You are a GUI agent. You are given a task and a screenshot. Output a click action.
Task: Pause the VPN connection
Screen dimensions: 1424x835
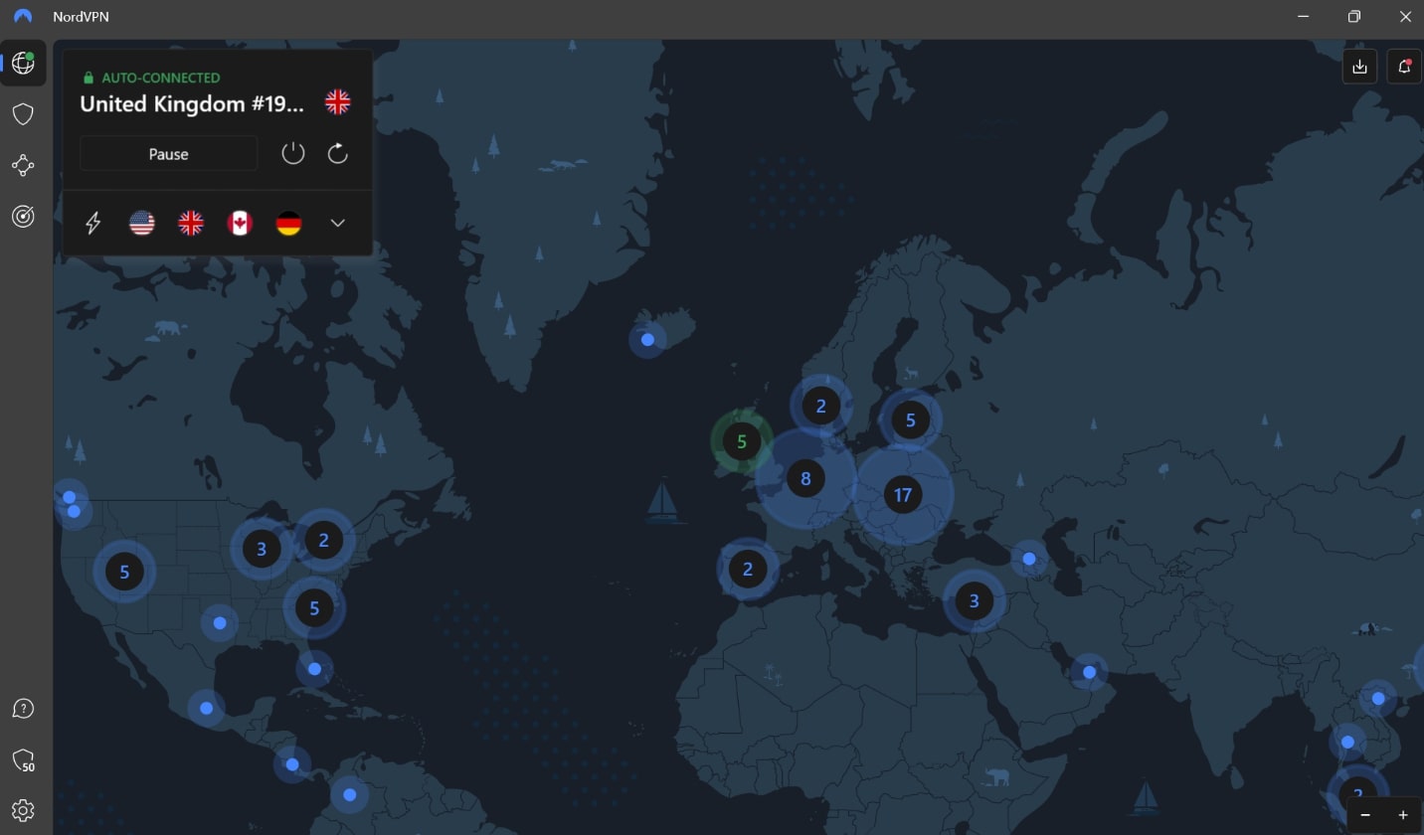click(x=168, y=154)
